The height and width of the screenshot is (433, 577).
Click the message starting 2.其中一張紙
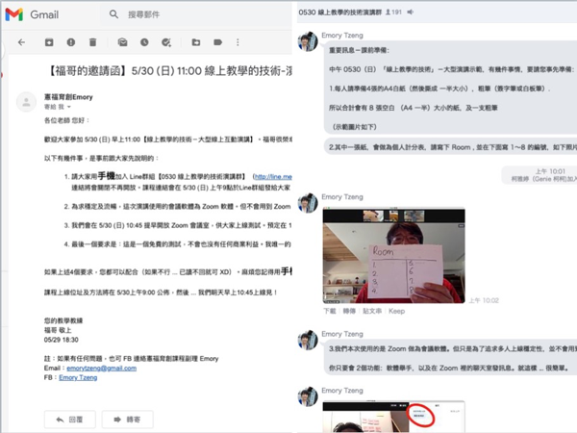pos(450,147)
